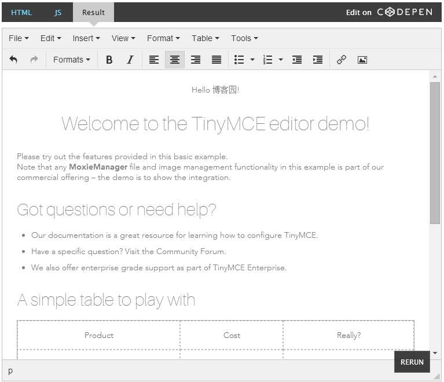Toggle center alignment
444x382 pixels.
175,60
